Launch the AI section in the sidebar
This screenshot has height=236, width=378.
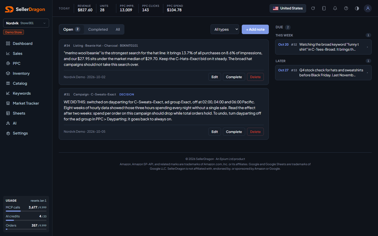tap(26, 123)
